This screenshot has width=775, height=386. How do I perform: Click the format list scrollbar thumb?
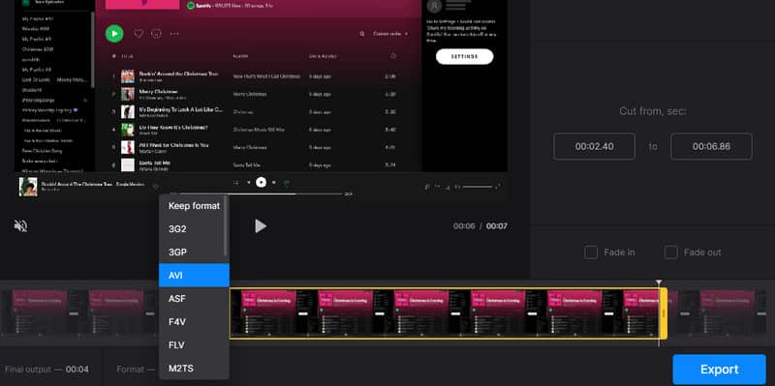[x=226, y=226]
